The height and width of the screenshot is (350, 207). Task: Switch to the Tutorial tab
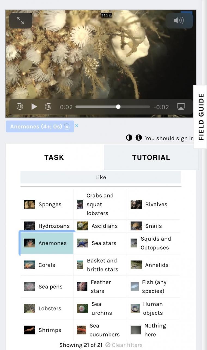[x=151, y=157]
